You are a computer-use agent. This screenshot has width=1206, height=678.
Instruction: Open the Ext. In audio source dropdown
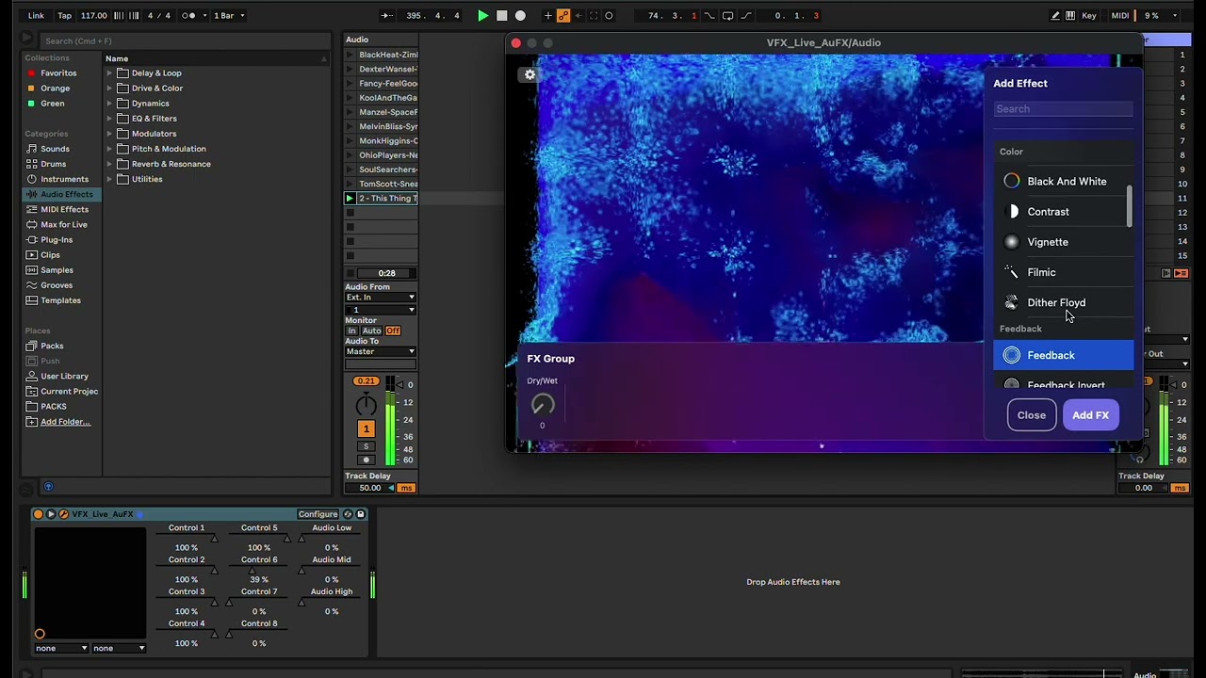pyautogui.click(x=381, y=297)
